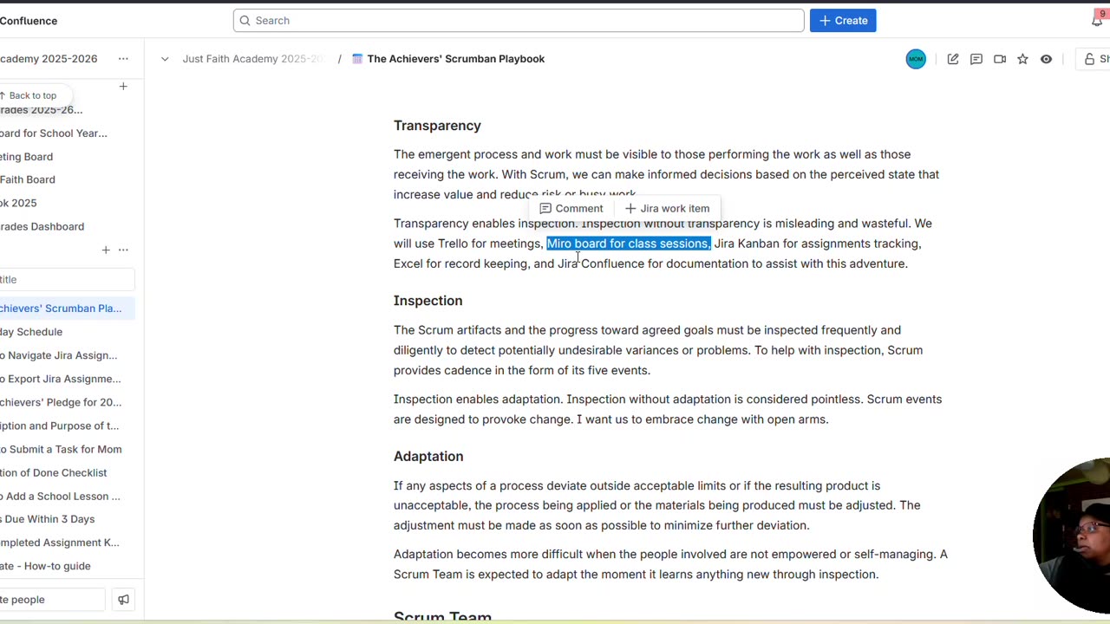Open 'board for School Year' sidebar item
The height and width of the screenshot is (624, 1110).
[54, 133]
